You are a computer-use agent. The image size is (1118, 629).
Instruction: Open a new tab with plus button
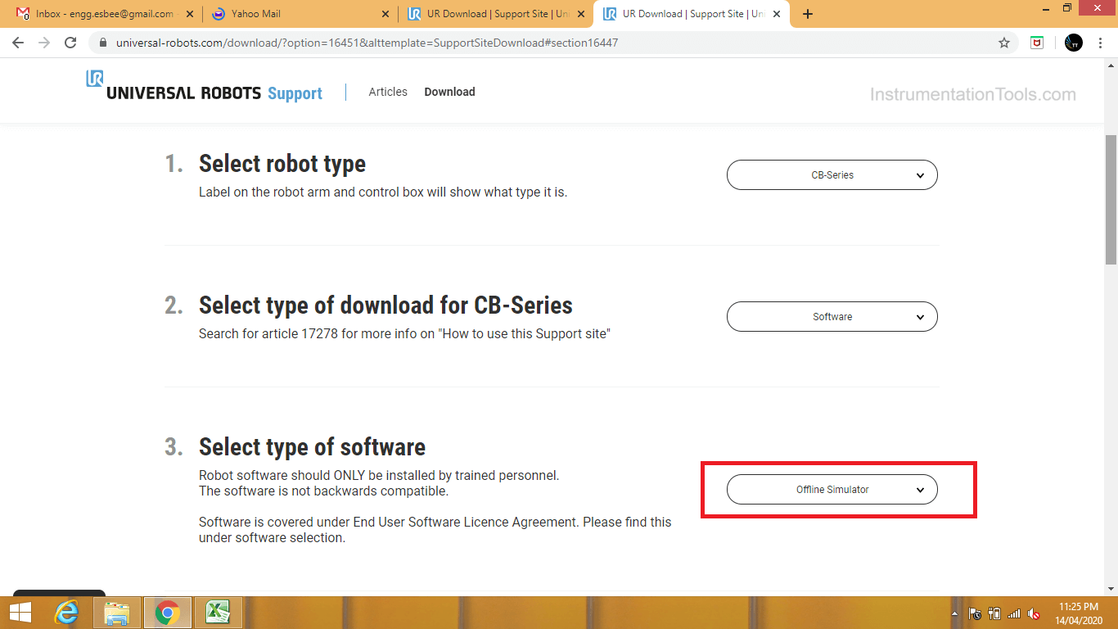[808, 14]
